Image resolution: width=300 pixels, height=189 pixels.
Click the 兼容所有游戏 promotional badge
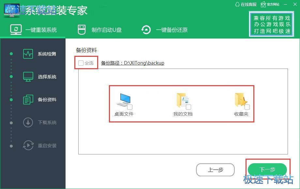coord(271,24)
